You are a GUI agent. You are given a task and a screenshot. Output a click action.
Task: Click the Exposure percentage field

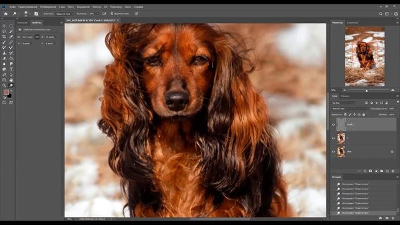point(92,14)
